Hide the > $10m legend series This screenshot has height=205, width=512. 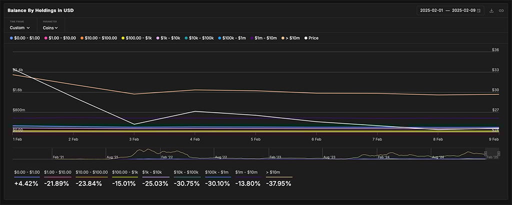(x=292, y=38)
